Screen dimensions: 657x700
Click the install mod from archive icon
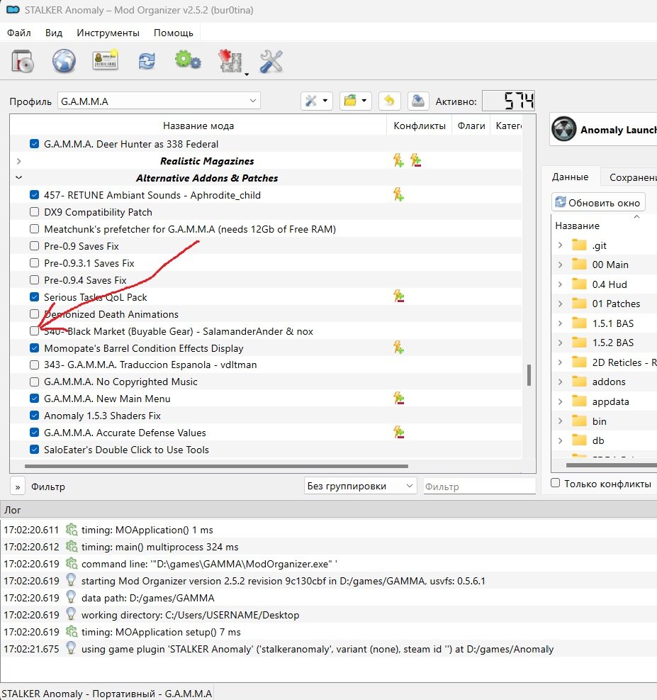click(x=23, y=62)
